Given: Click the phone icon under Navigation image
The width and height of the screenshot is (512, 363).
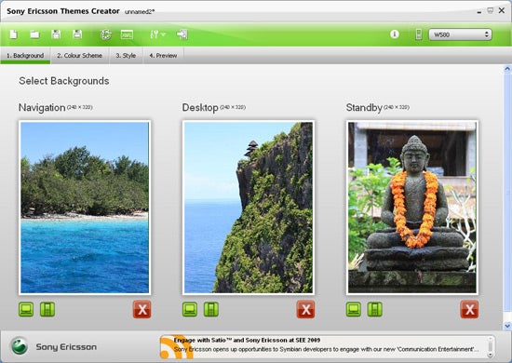Looking at the screenshot, I should click(47, 309).
